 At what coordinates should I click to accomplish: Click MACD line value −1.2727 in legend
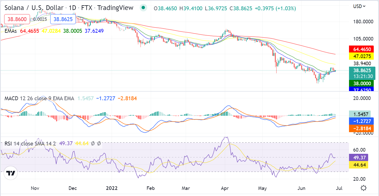click(106, 98)
